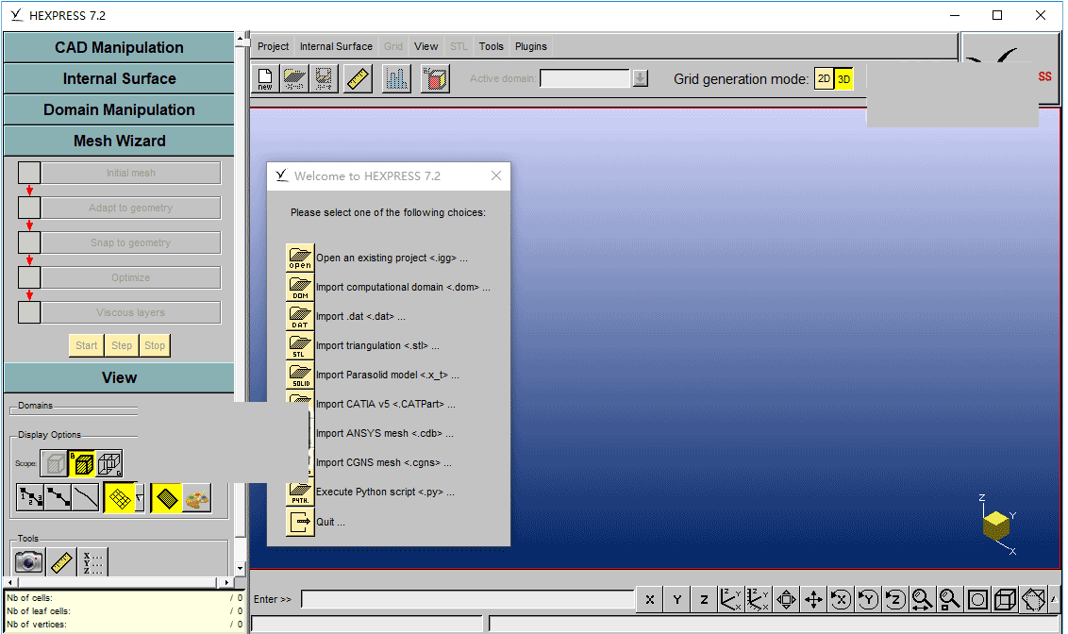Open the Plugins menu
1068x634 pixels.
pyautogui.click(x=530, y=46)
